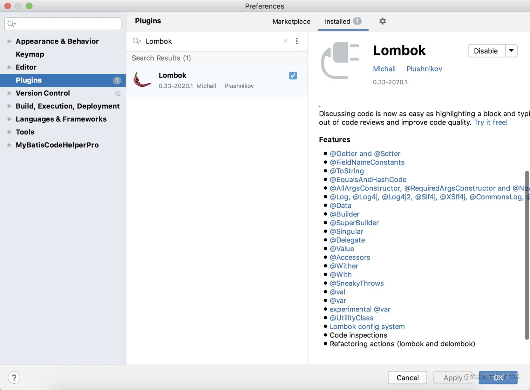The height and width of the screenshot is (390, 530).
Task: Click the Cancel button
Action: [x=407, y=378]
